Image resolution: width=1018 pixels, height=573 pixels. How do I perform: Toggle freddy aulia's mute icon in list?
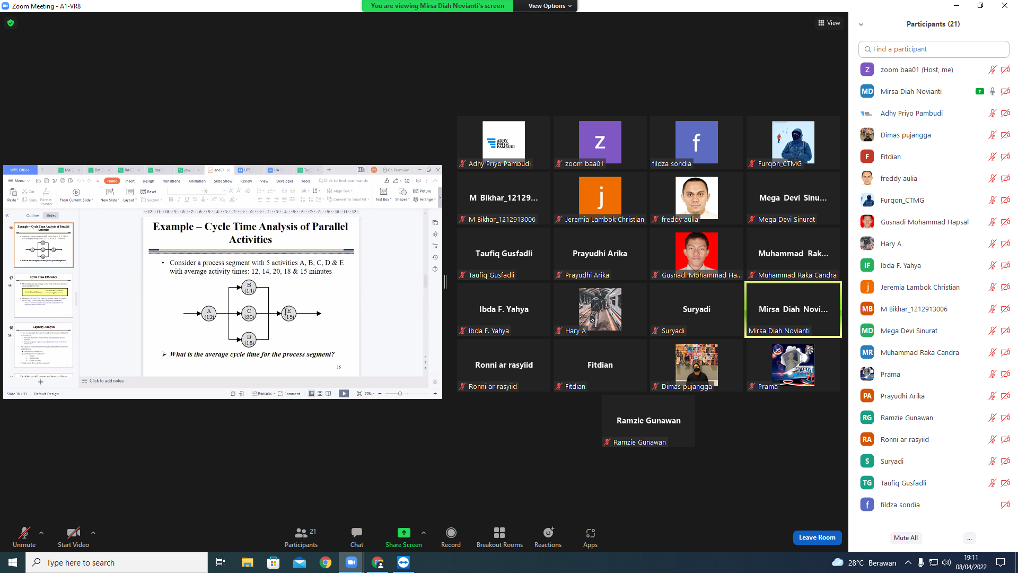[x=992, y=178]
